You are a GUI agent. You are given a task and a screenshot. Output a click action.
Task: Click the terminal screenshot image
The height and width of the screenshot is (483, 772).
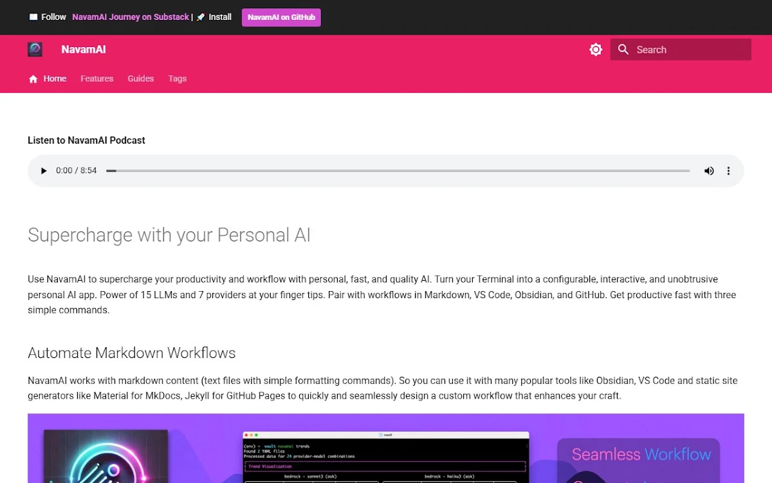click(x=386, y=457)
